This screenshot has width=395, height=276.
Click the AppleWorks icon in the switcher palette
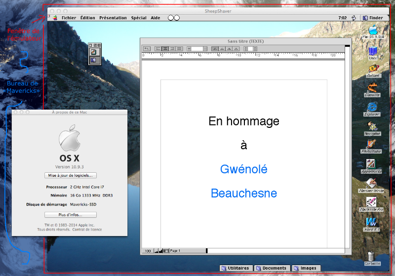(93, 52)
